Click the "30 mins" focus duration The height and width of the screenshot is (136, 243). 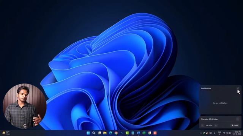point(209,125)
